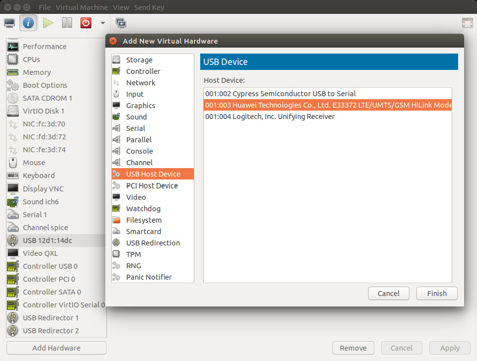Click the Finish button
This screenshot has width=477, height=361.
coord(436,294)
